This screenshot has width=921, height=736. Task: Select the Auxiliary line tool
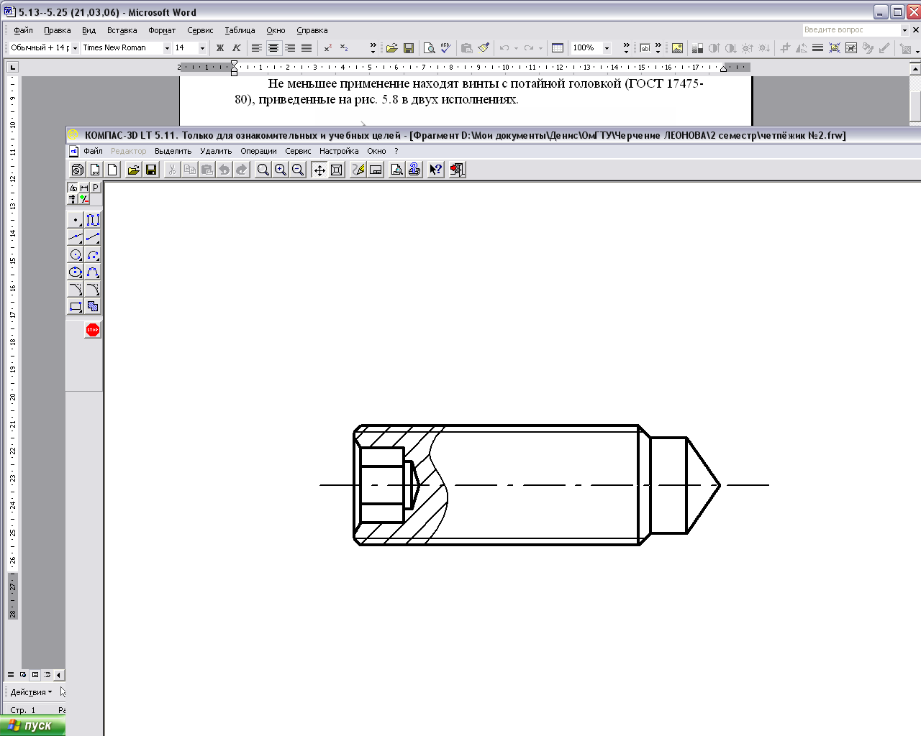click(x=76, y=237)
